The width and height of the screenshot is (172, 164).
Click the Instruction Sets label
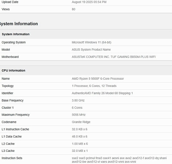click(12, 158)
